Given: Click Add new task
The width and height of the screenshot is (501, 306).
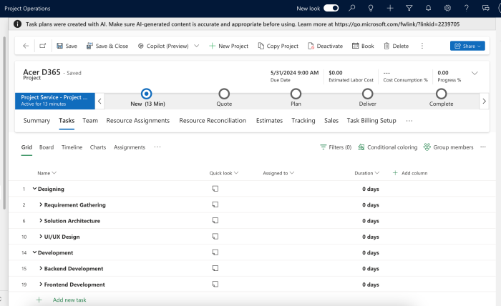Looking at the screenshot, I should coord(61,300).
